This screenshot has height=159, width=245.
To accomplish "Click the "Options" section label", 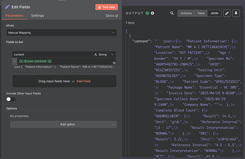I will click(x=12, y=108).
